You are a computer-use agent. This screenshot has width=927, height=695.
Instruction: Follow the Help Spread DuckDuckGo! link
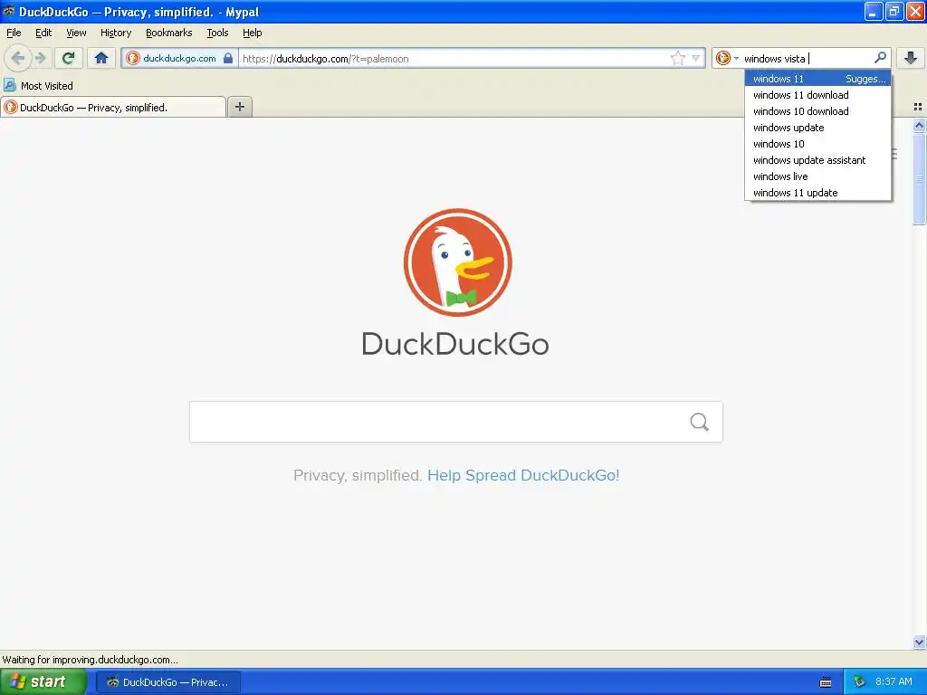(523, 475)
